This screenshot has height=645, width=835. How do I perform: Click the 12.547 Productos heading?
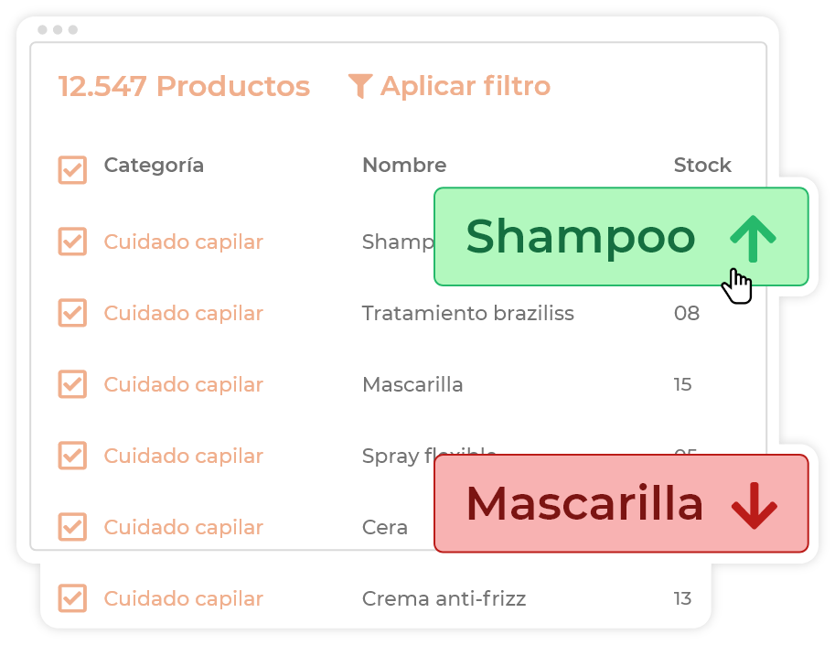[x=184, y=87]
